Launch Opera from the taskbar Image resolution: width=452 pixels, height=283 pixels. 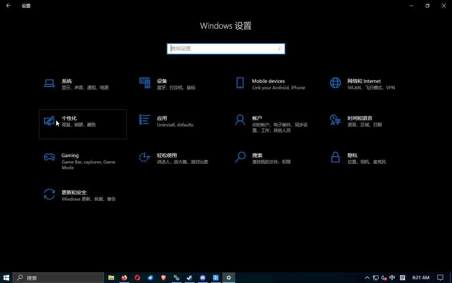coord(137,278)
